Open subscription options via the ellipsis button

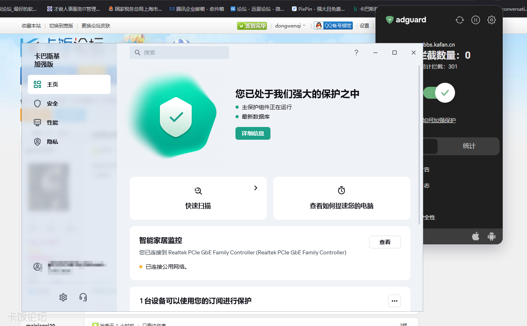[394, 301]
